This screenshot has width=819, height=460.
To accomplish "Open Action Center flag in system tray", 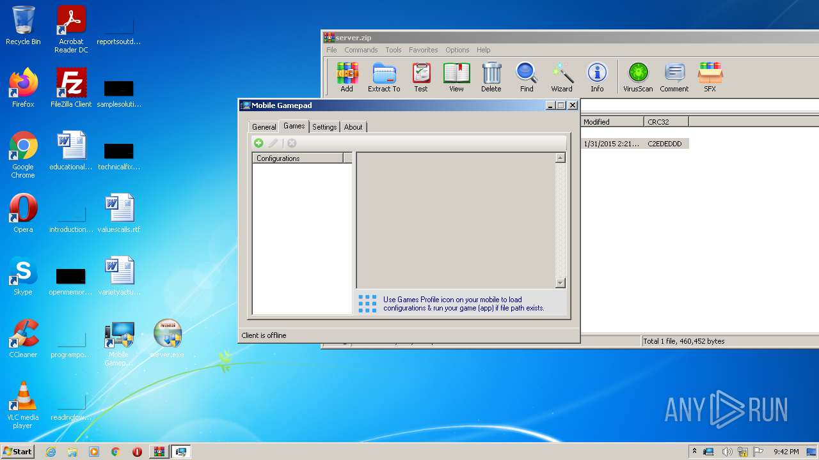I will [758, 452].
